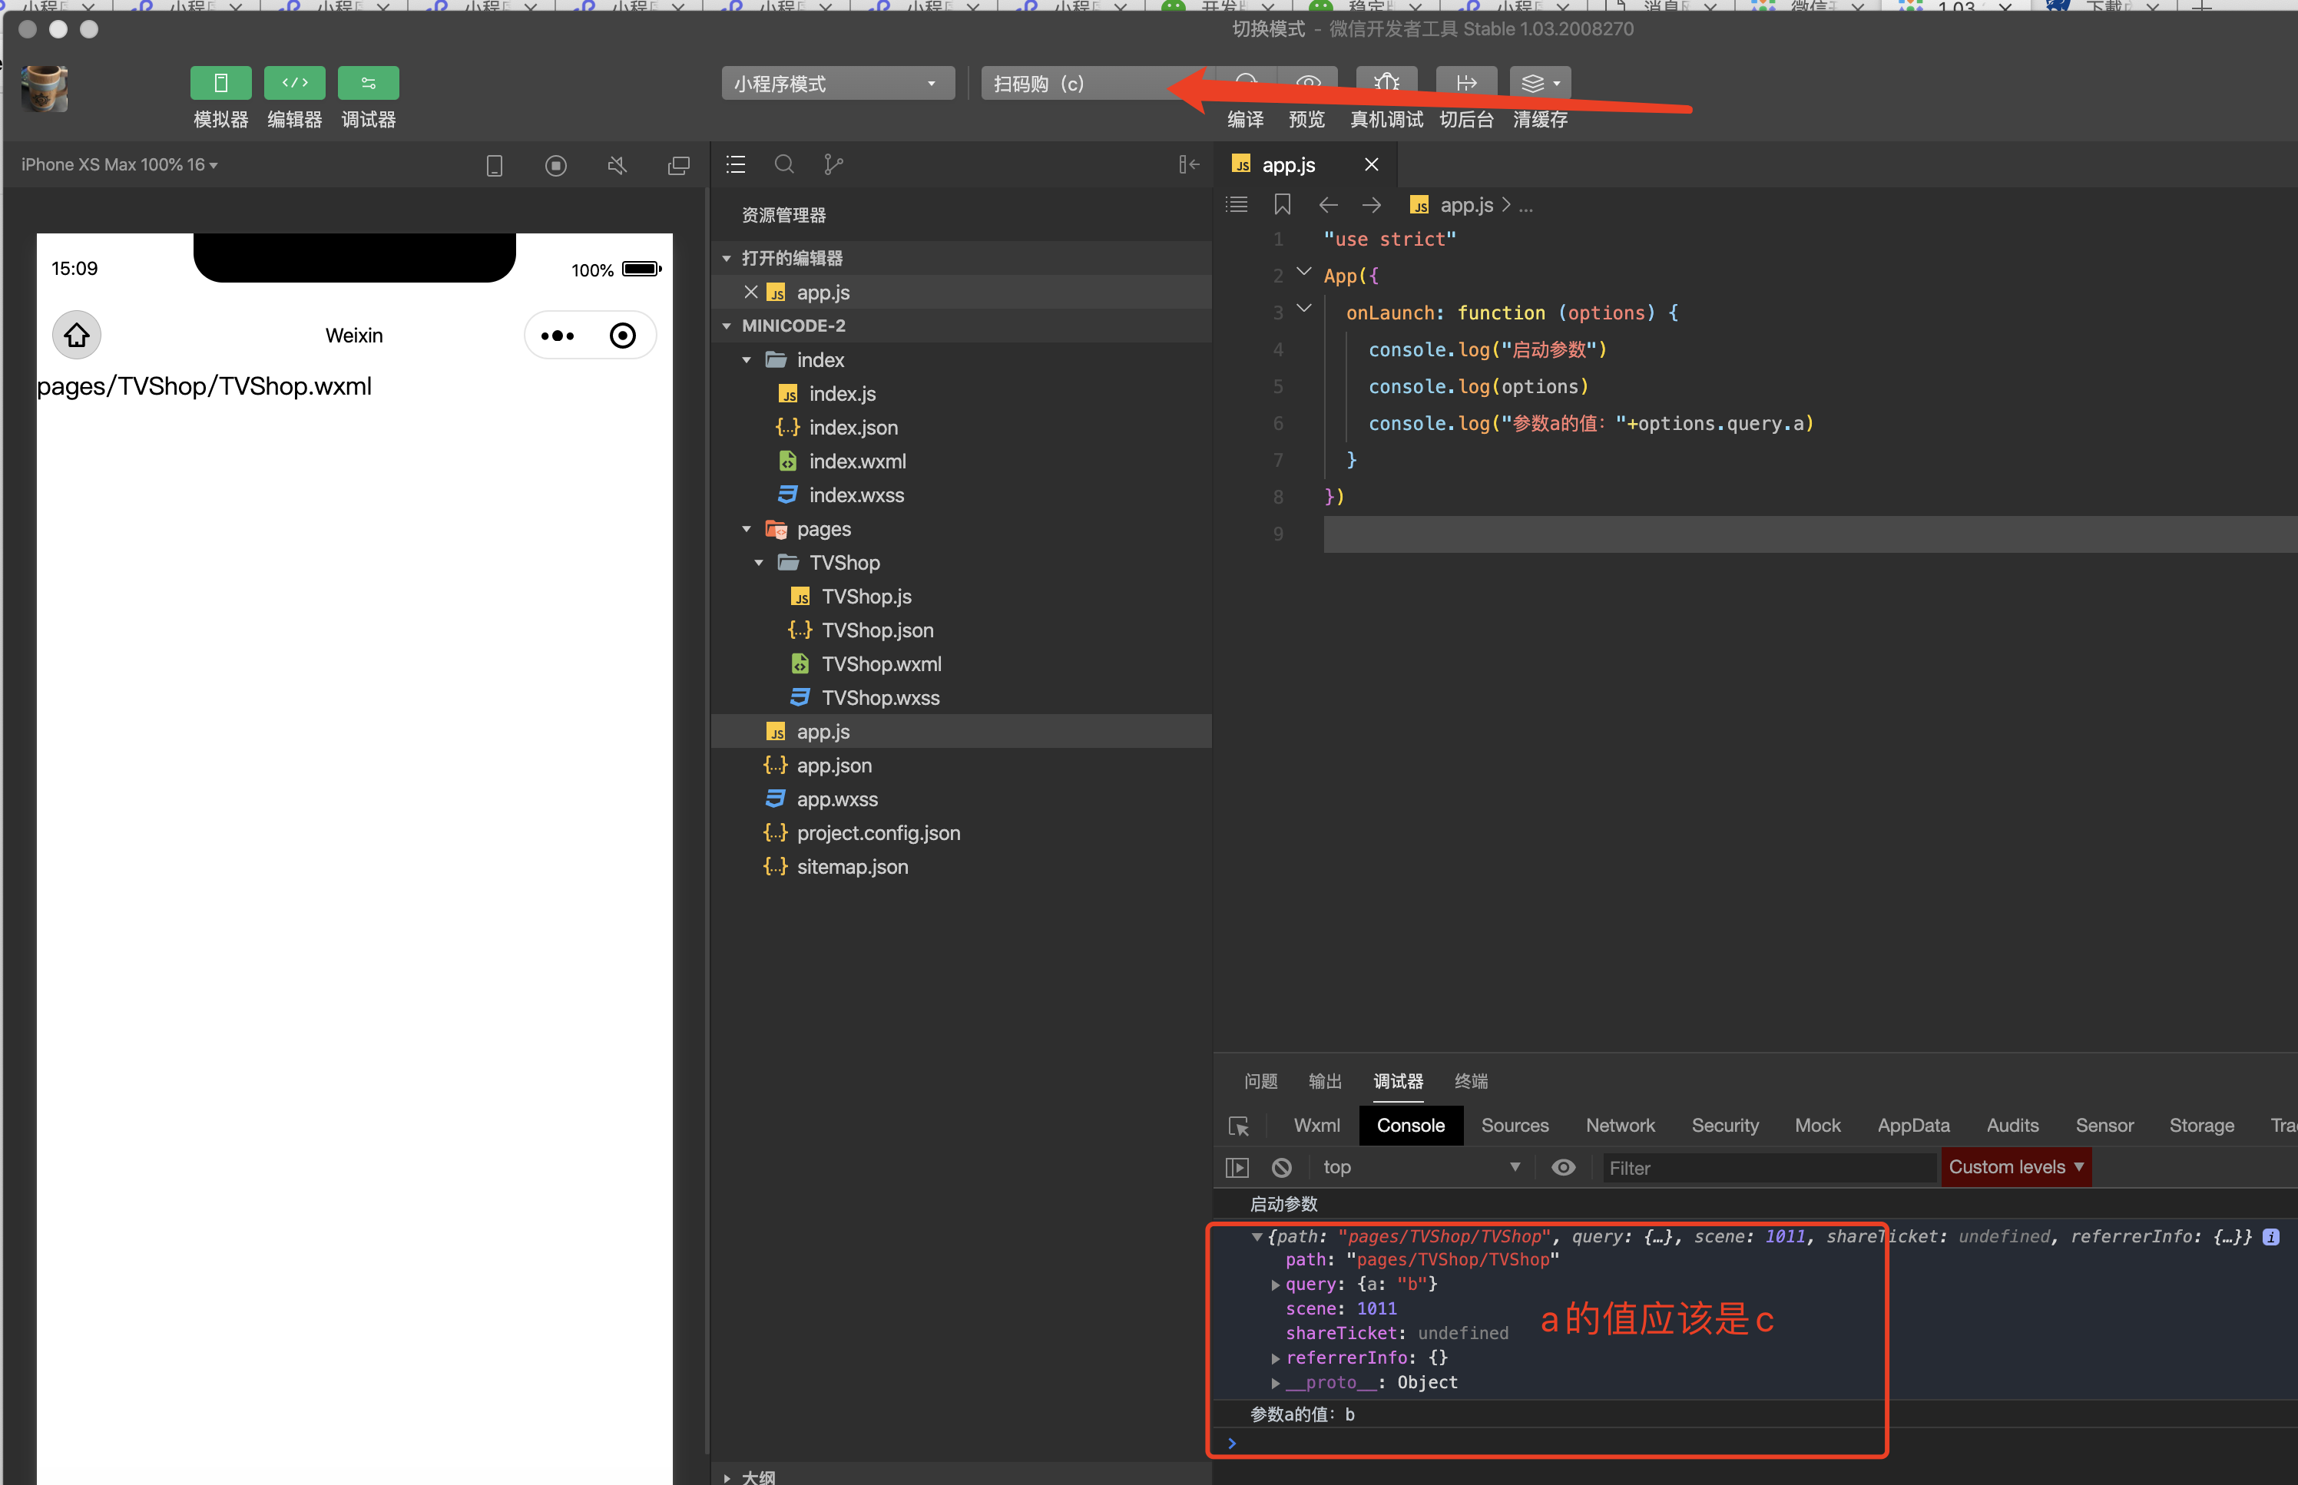Viewport: 2298px width, 1485px height.
Task: Open the 小程序模式 mode dropdown
Action: (837, 84)
